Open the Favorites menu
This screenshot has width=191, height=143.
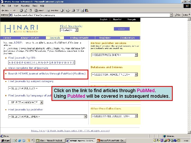[25, 6]
